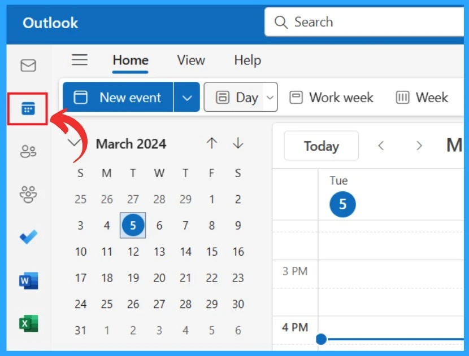Open the Mail icon in sidebar
Image resolution: width=469 pixels, height=356 pixels.
pyautogui.click(x=28, y=65)
